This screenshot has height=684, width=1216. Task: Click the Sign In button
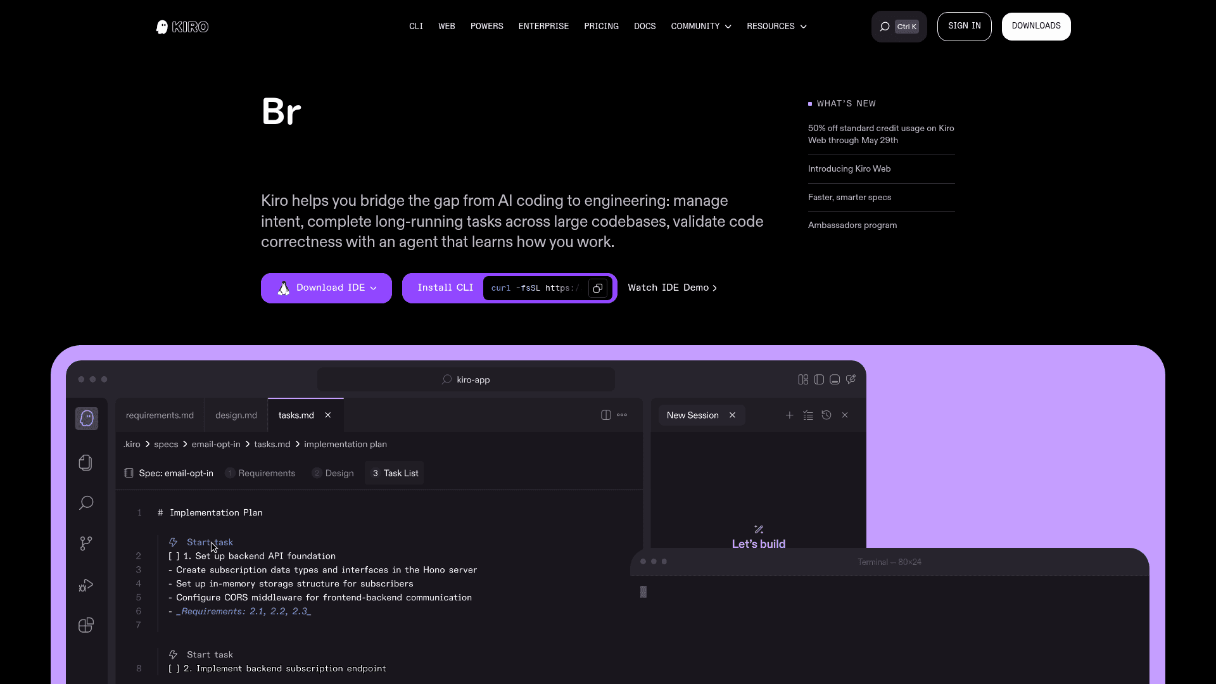tap(965, 27)
